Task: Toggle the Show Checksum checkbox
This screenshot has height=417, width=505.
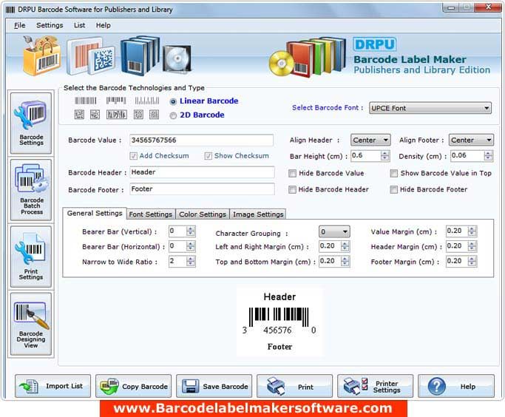Action: point(208,156)
